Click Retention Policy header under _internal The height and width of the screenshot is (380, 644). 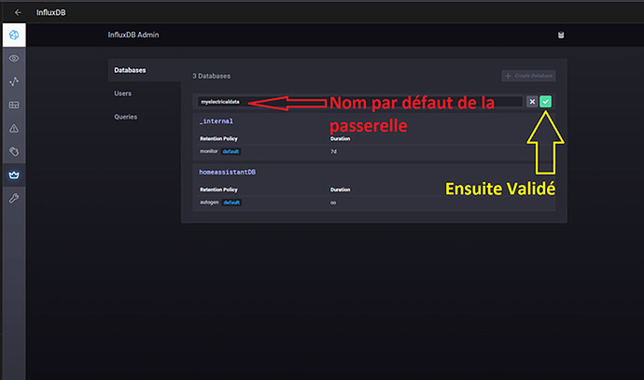(218, 139)
